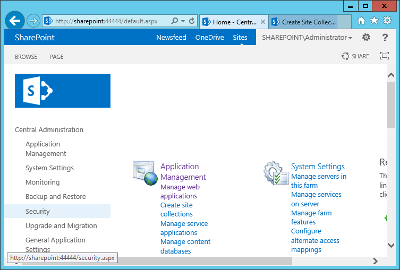Click the search magnifier in address bar
Viewport: 400px width, 270px height.
[x=174, y=21]
